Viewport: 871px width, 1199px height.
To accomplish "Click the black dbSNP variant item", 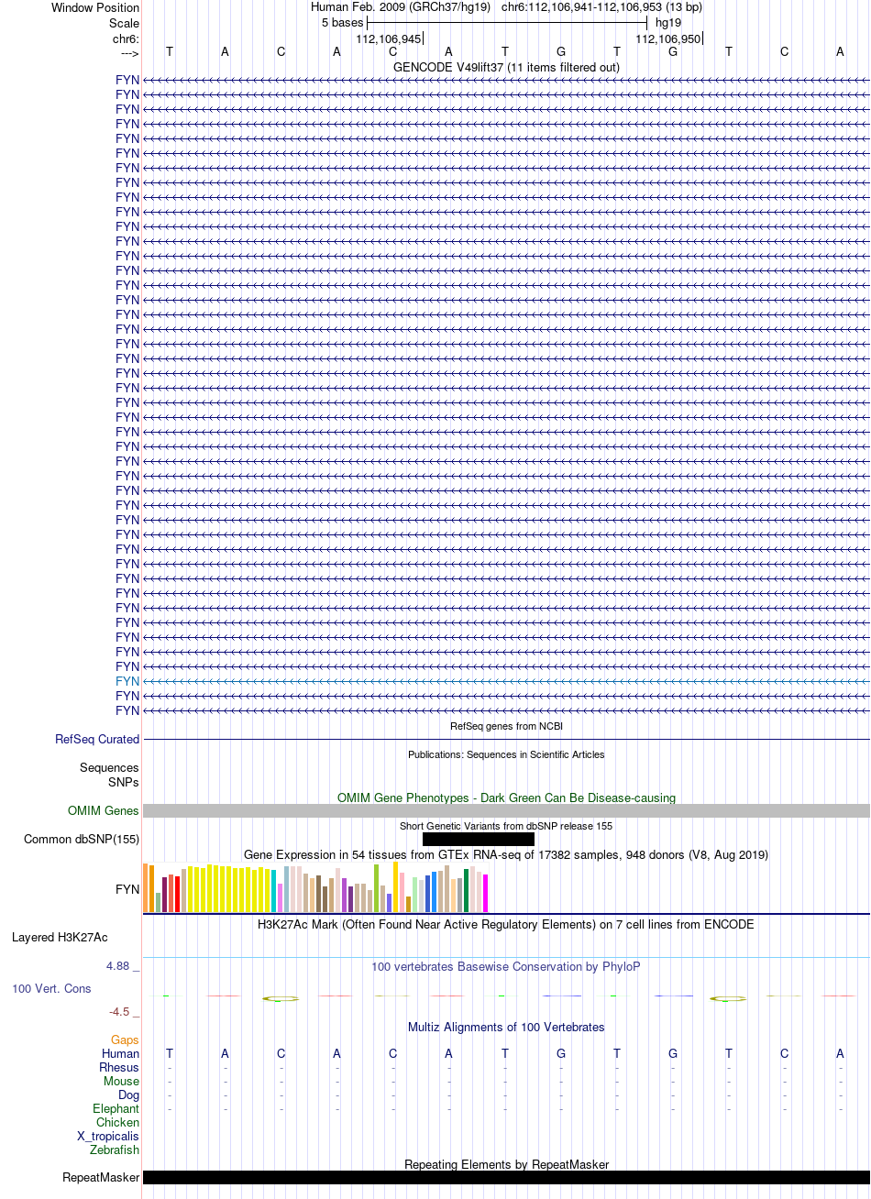I will [479, 839].
